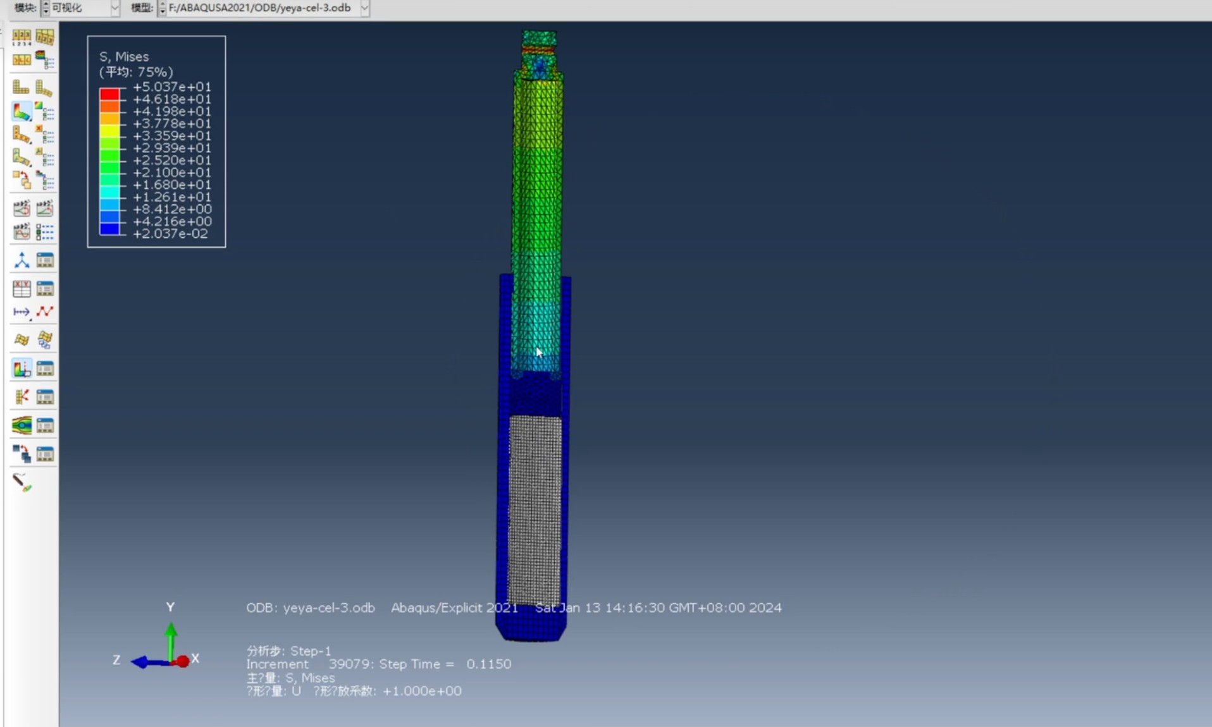
Task: Select the paintbrush color code tool
Action: point(22,483)
